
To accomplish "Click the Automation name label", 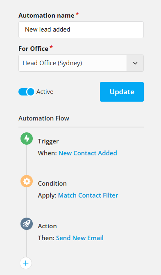I will click(x=46, y=16).
